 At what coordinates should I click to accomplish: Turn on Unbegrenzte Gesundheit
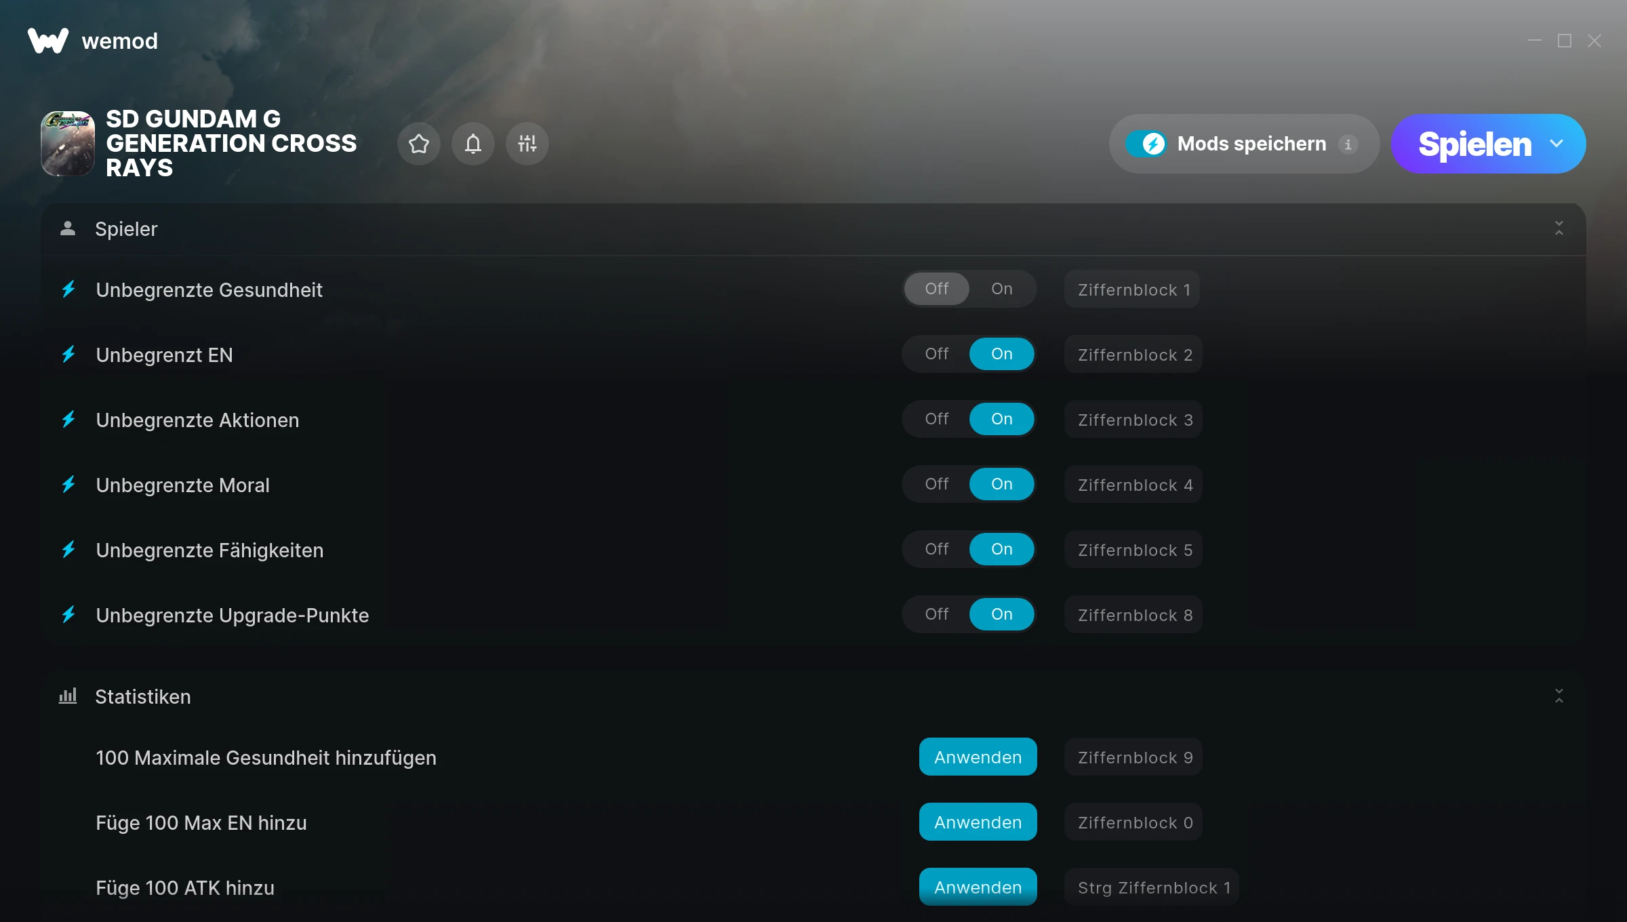tap(1001, 289)
